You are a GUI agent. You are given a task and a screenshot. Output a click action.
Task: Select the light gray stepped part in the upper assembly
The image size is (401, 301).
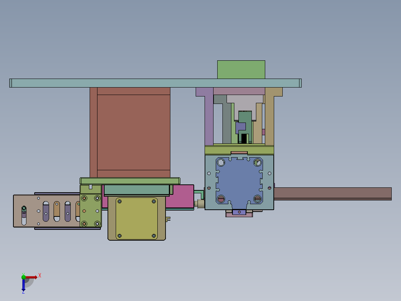point(245,102)
